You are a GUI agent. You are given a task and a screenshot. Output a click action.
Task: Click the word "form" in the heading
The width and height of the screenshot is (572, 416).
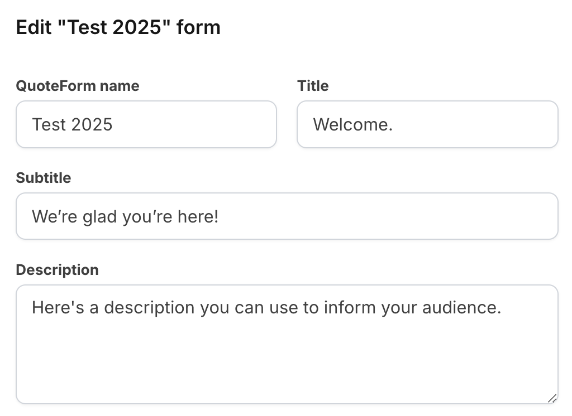[x=199, y=27]
